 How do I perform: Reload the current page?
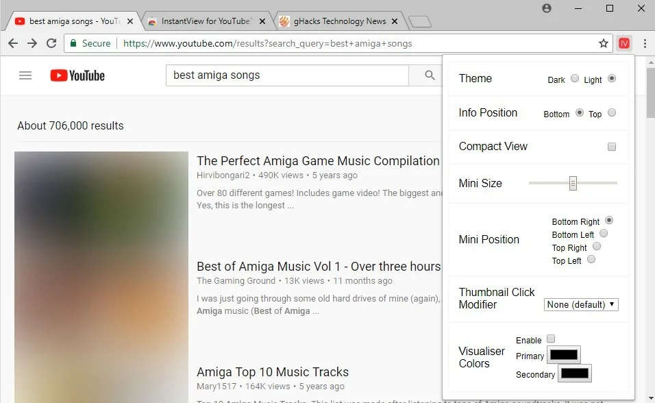pos(51,43)
